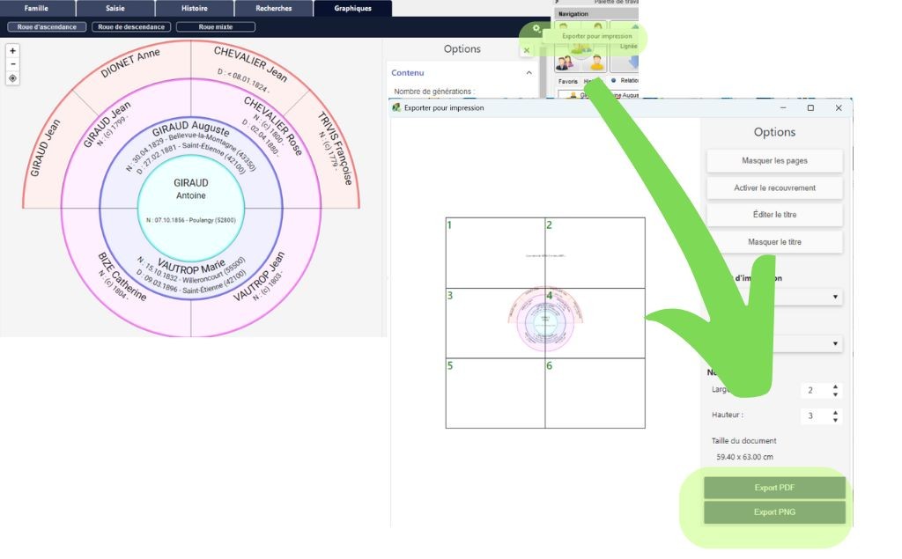The height and width of the screenshot is (559, 902).
Task: Increase the Hauteur page count
Action: pyautogui.click(x=835, y=412)
